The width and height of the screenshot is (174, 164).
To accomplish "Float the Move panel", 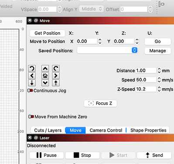I will [x=36, y=21].
